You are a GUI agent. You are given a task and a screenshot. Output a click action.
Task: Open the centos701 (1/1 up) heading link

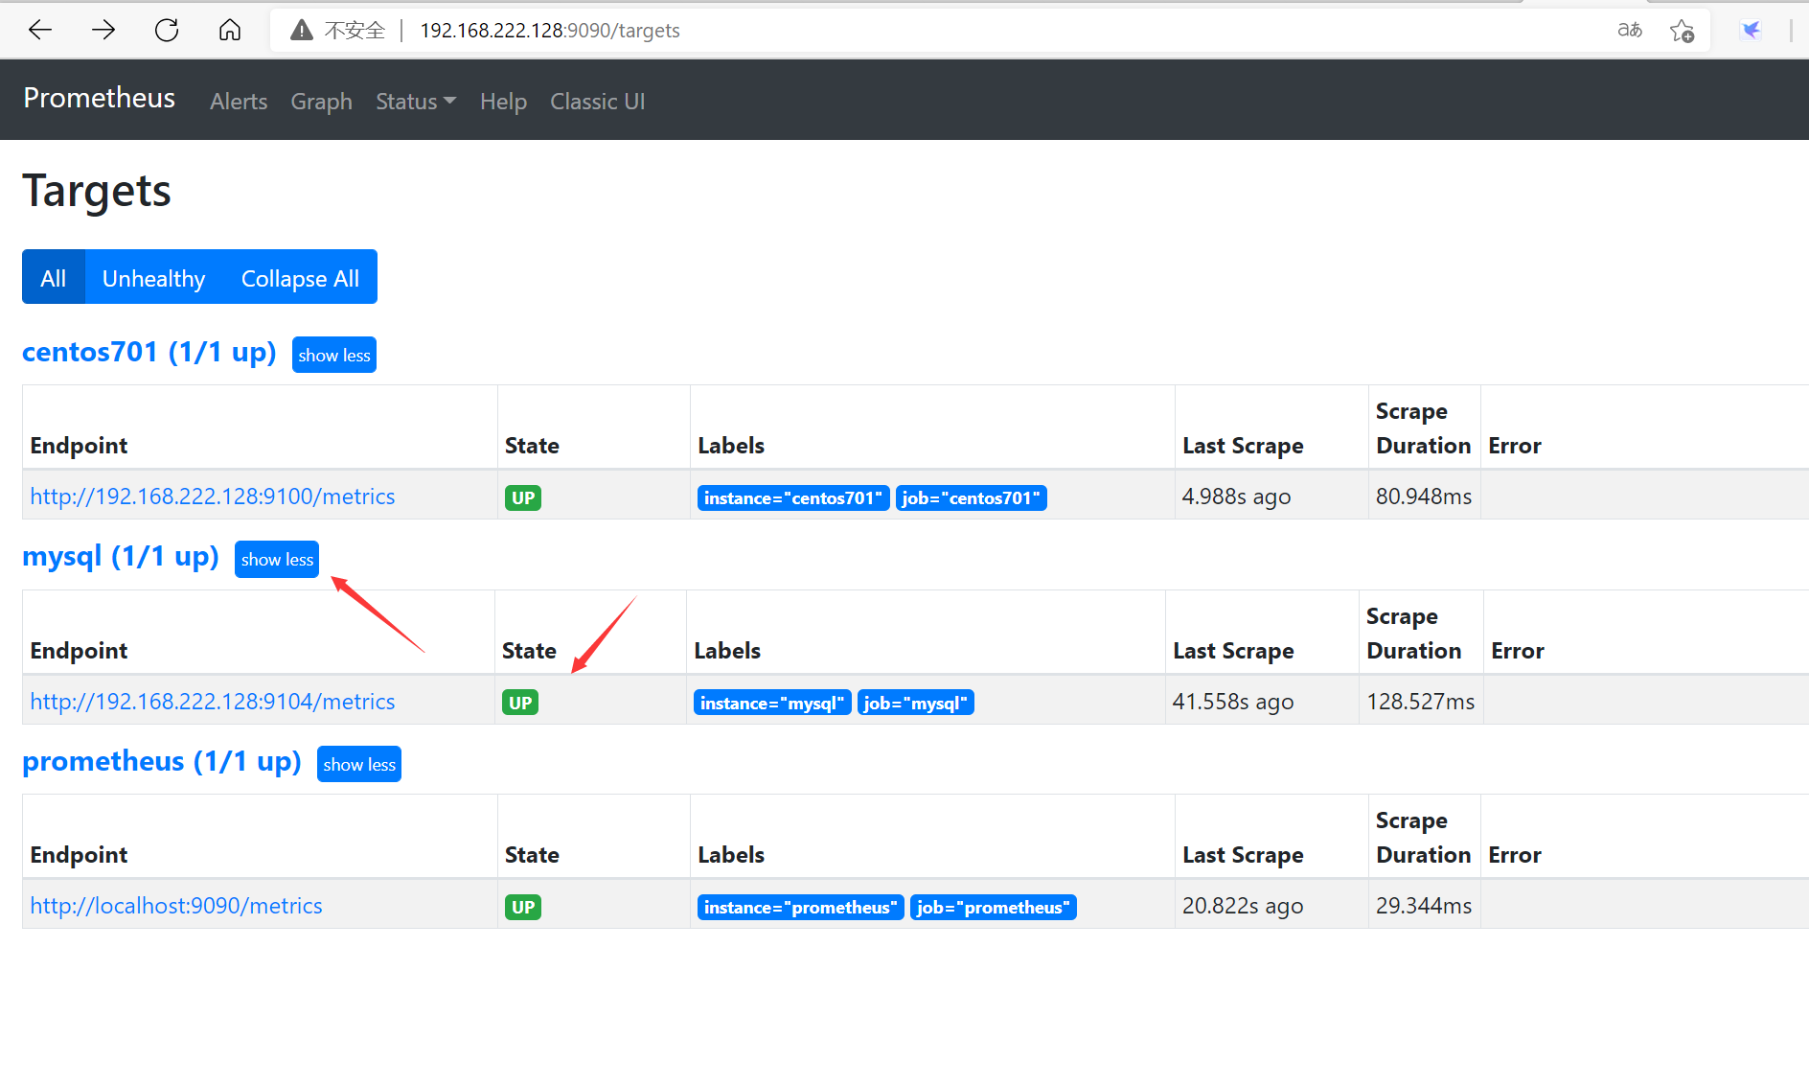click(x=149, y=353)
